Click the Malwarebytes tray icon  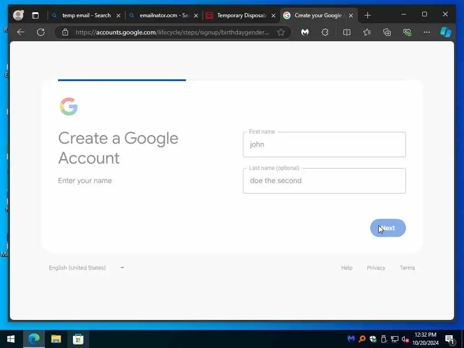click(351, 338)
